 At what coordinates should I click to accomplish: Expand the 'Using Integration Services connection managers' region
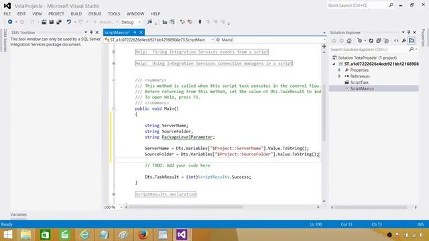pos(114,64)
